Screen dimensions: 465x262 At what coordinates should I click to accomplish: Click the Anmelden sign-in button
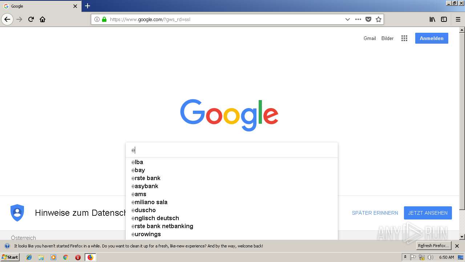(432, 38)
